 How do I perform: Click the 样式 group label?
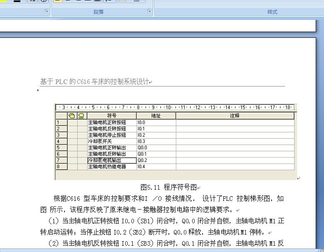click(x=272, y=12)
